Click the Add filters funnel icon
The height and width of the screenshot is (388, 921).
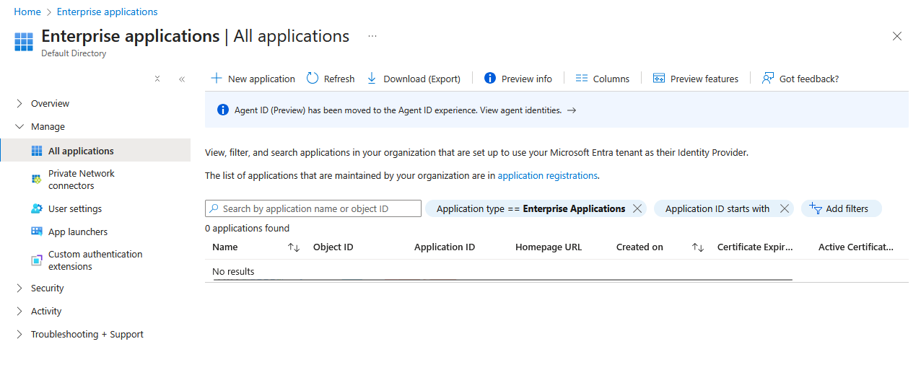coord(816,208)
